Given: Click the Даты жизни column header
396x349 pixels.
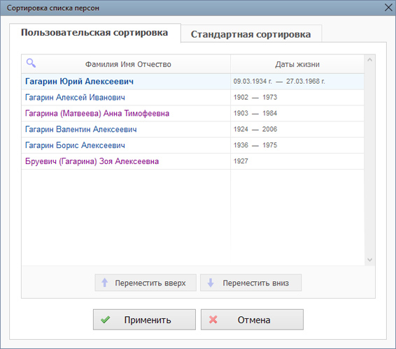Looking at the screenshot, I should click(297, 64).
